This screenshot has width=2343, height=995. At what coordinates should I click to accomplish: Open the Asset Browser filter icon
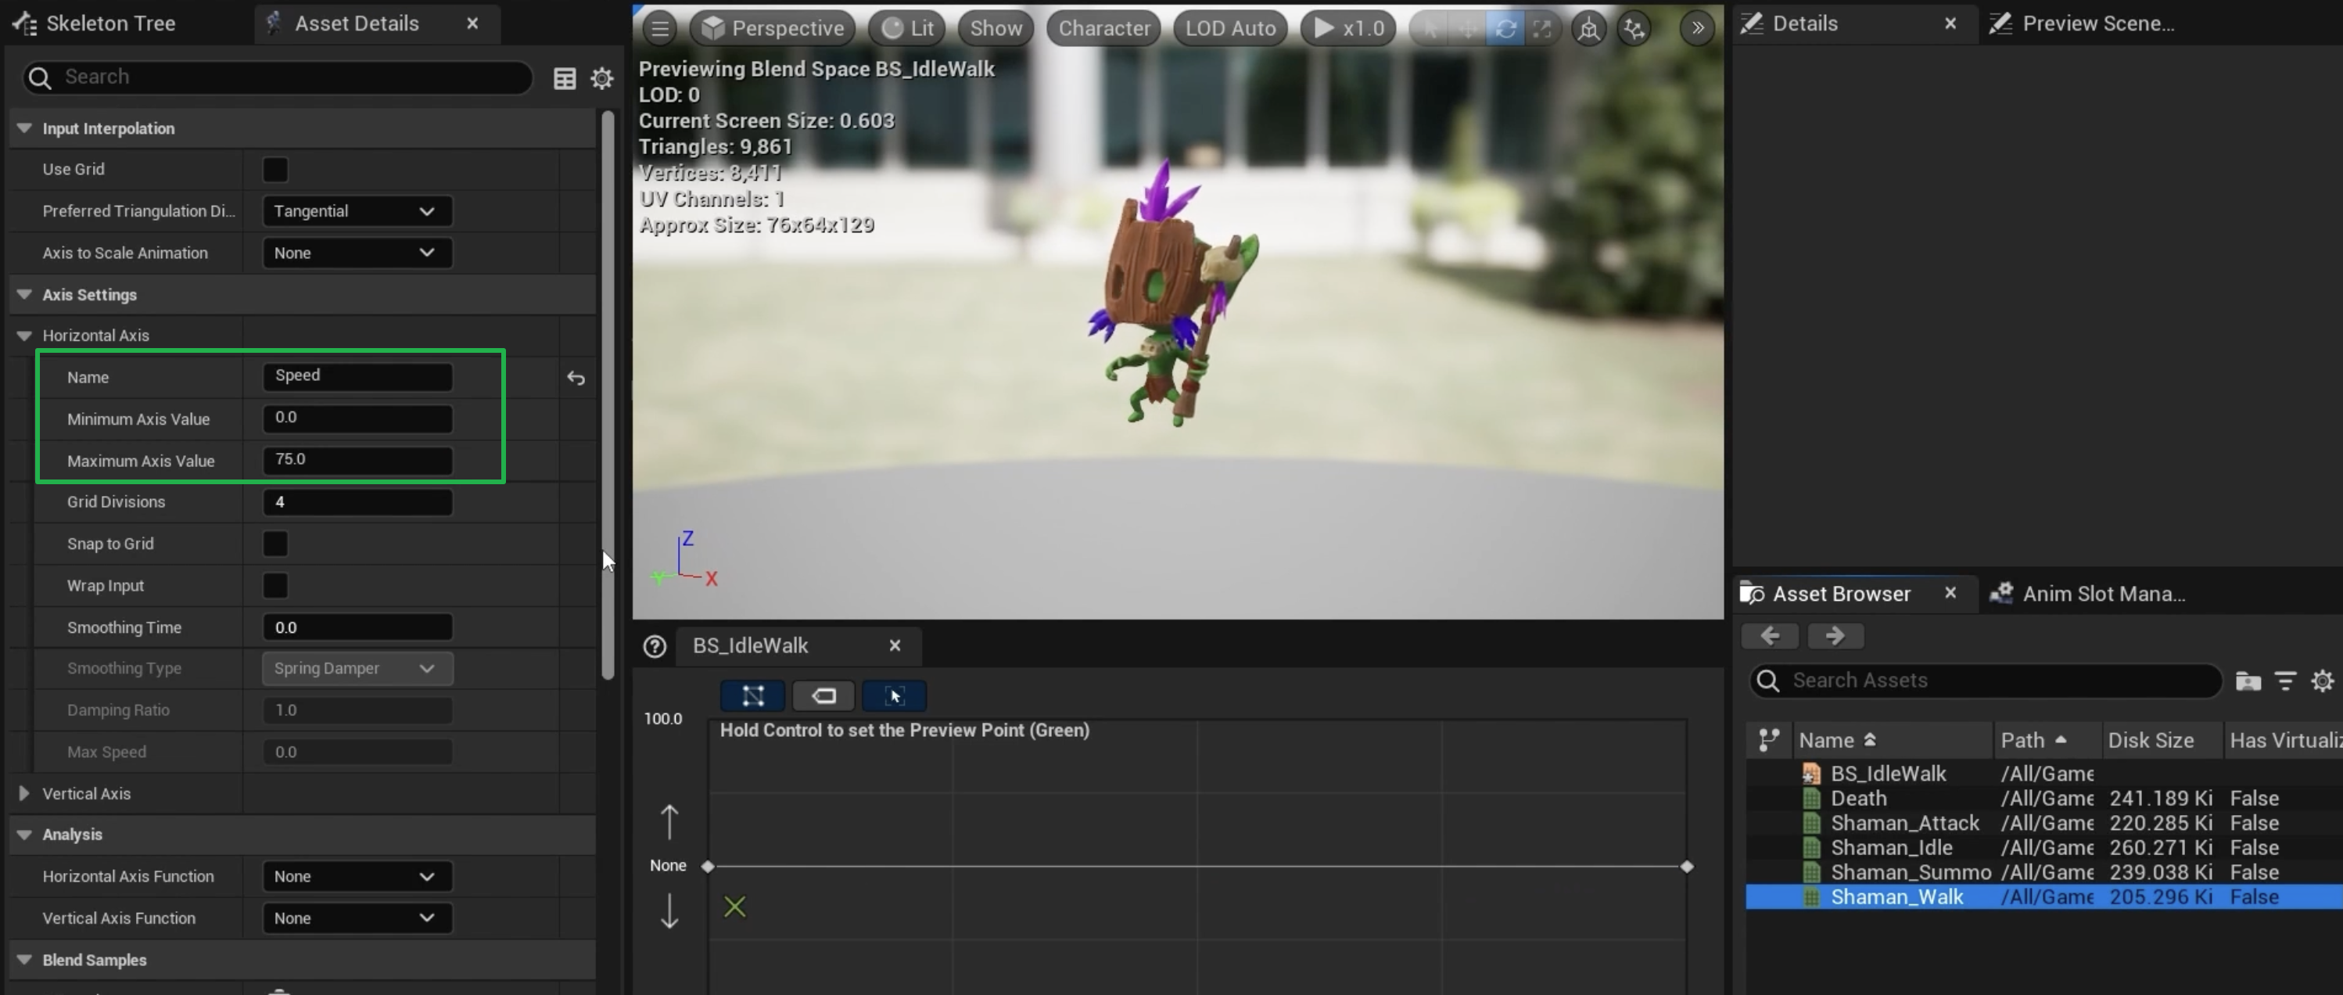[2285, 681]
